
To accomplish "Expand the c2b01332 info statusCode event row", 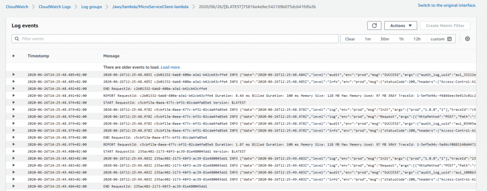I will [13, 82].
